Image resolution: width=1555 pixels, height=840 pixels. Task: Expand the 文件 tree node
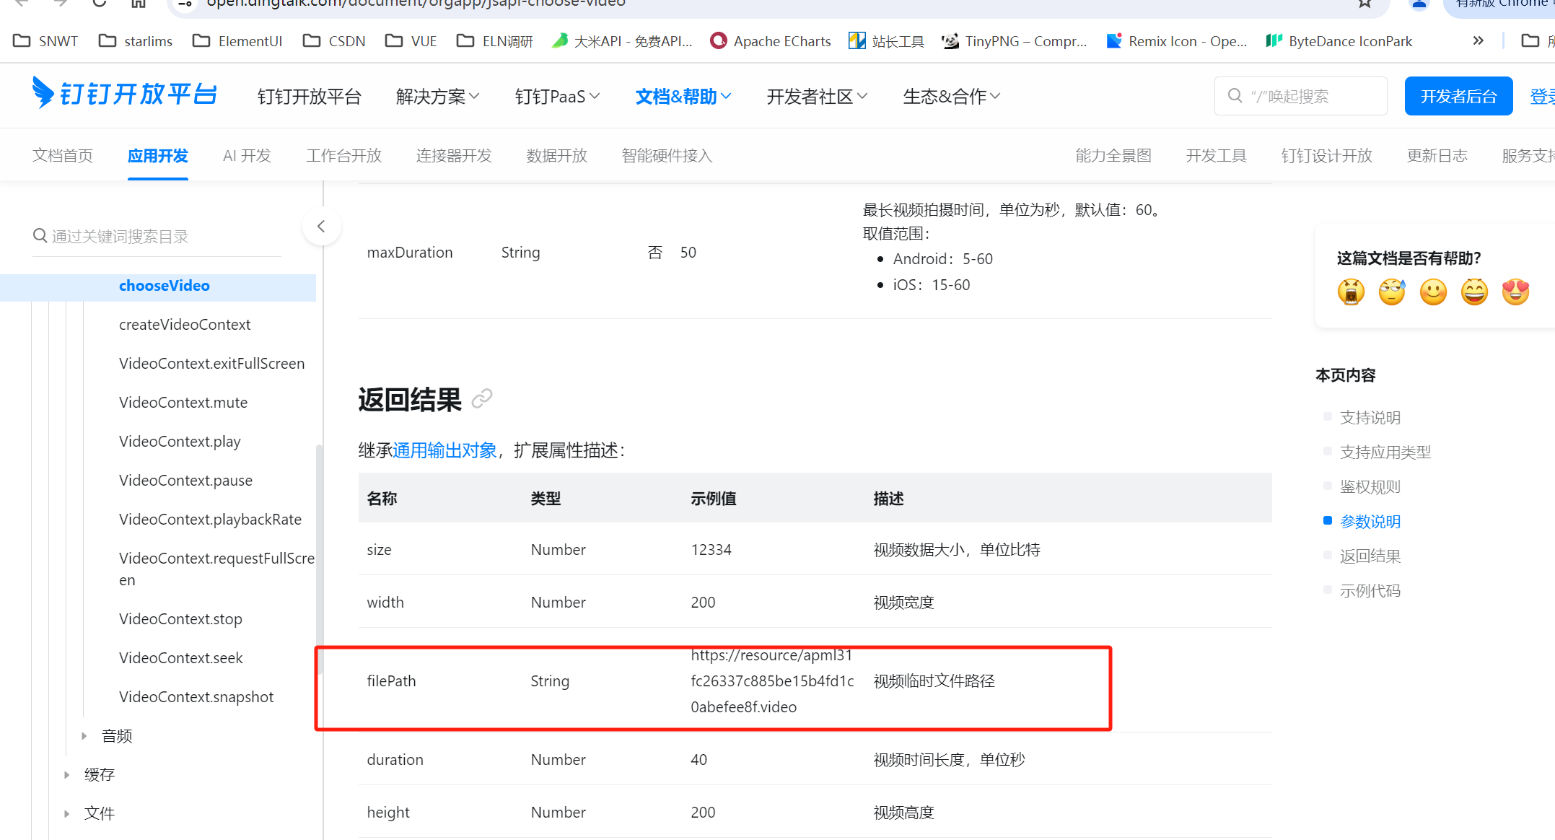tap(66, 814)
